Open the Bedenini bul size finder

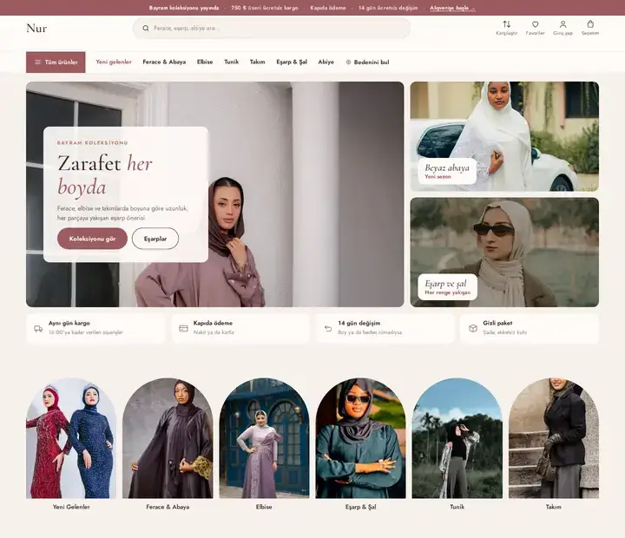click(367, 62)
